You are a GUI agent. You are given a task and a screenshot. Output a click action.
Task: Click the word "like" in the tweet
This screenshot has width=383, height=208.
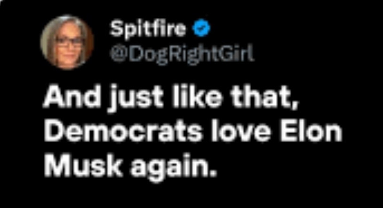tap(197, 96)
